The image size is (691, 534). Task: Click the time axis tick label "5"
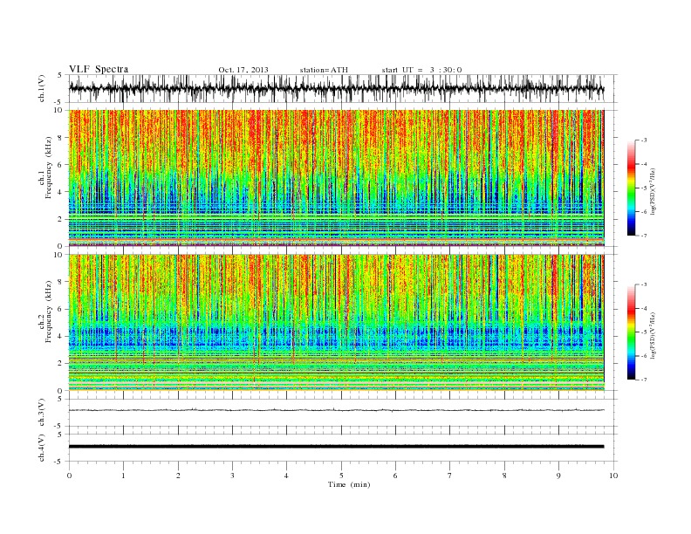click(x=341, y=476)
